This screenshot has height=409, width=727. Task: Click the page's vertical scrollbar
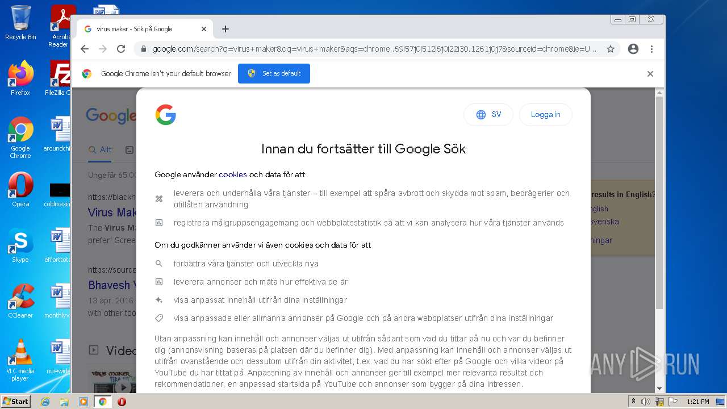pos(659,203)
